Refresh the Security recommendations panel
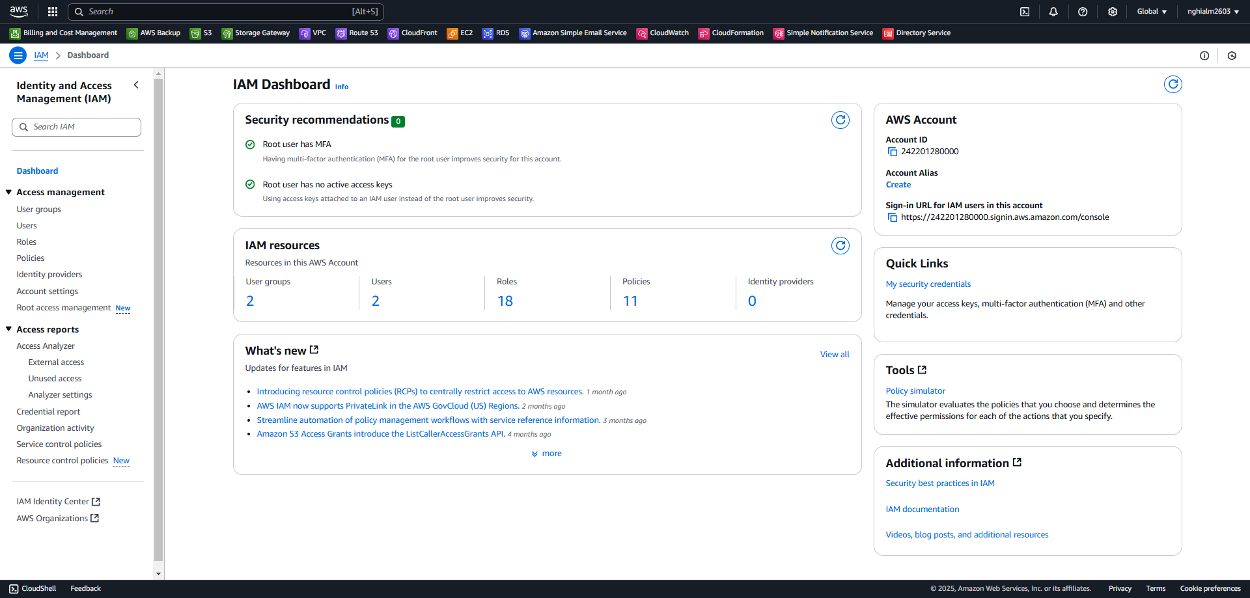Viewport: 1250px width, 598px height. 840,120
